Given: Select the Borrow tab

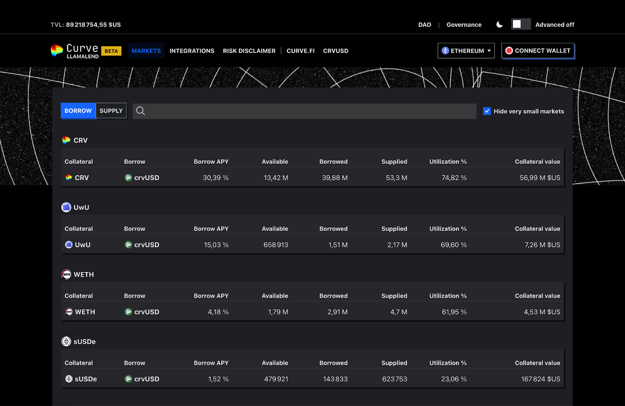Looking at the screenshot, I should (x=78, y=111).
